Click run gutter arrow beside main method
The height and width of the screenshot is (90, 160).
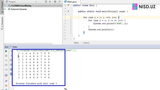[x=68, y=11]
